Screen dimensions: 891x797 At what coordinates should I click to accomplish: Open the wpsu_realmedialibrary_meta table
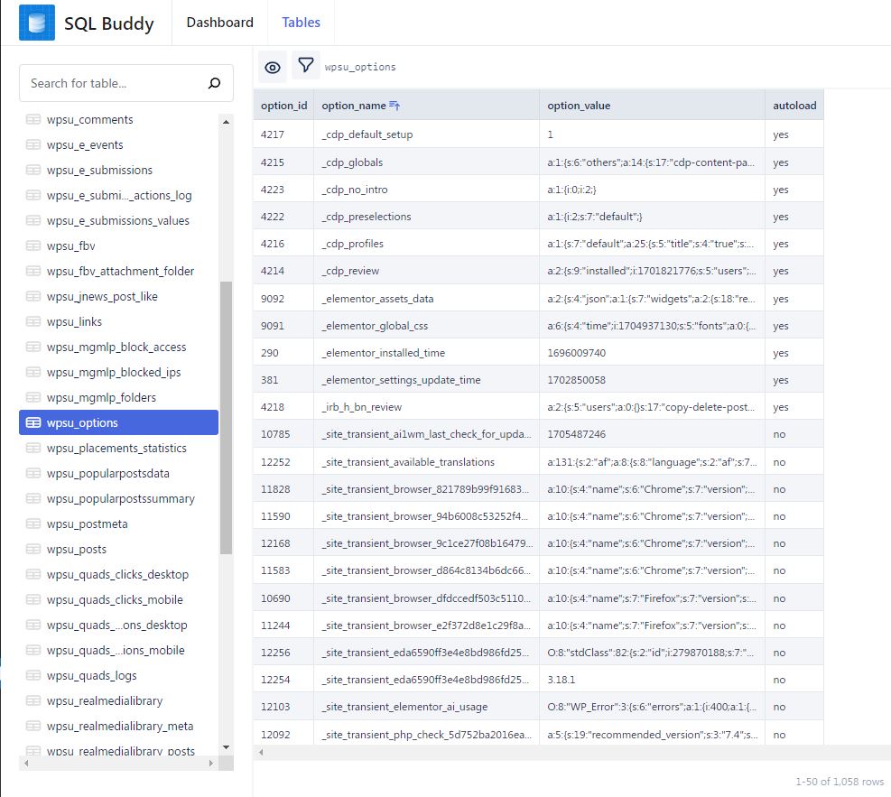(119, 726)
